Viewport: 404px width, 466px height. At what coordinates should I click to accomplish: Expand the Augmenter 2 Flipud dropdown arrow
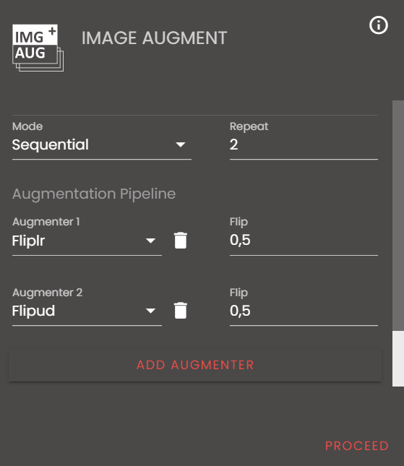pyautogui.click(x=151, y=311)
